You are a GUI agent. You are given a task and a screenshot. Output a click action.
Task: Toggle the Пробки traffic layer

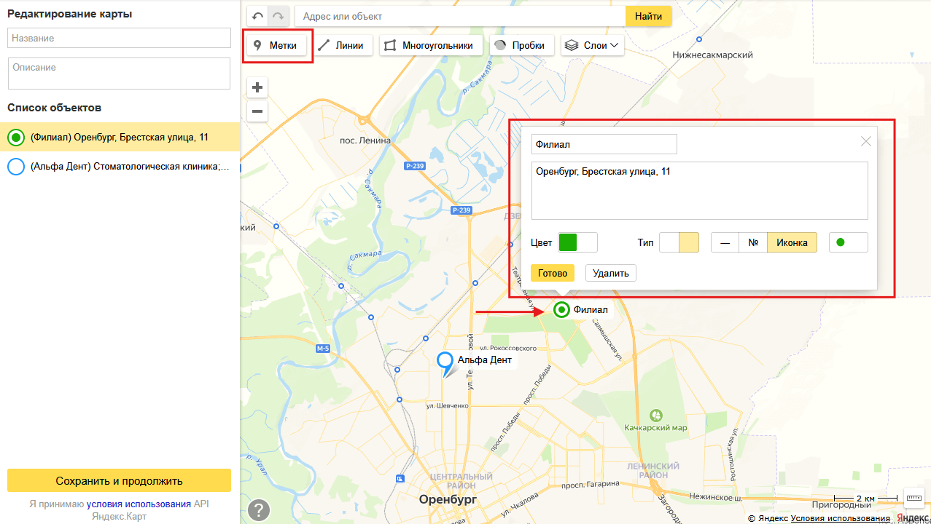(522, 45)
